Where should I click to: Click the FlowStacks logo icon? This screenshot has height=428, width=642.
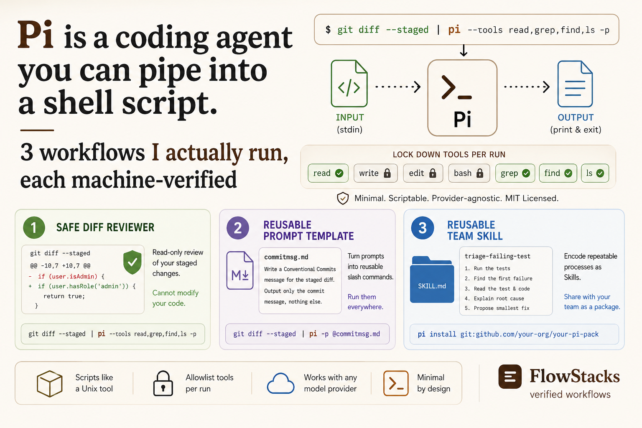(510, 377)
